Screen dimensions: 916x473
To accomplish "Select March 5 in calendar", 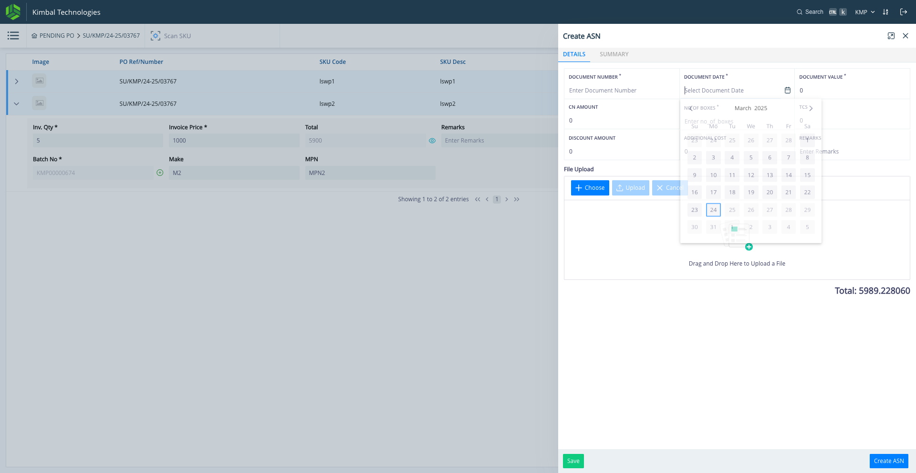I will [x=751, y=158].
